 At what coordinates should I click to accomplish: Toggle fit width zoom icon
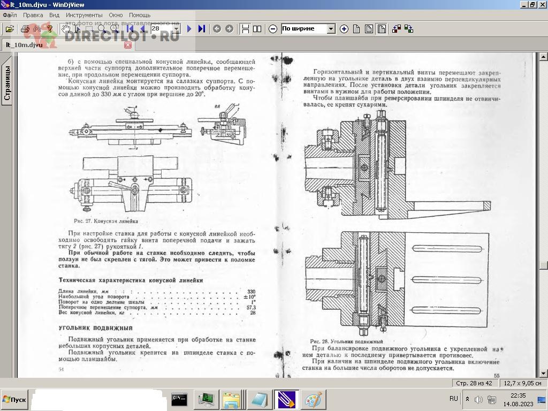click(381, 29)
